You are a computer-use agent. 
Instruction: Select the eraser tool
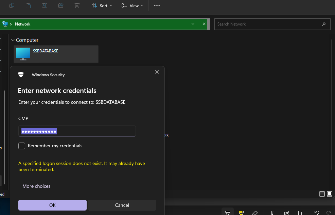(255, 213)
